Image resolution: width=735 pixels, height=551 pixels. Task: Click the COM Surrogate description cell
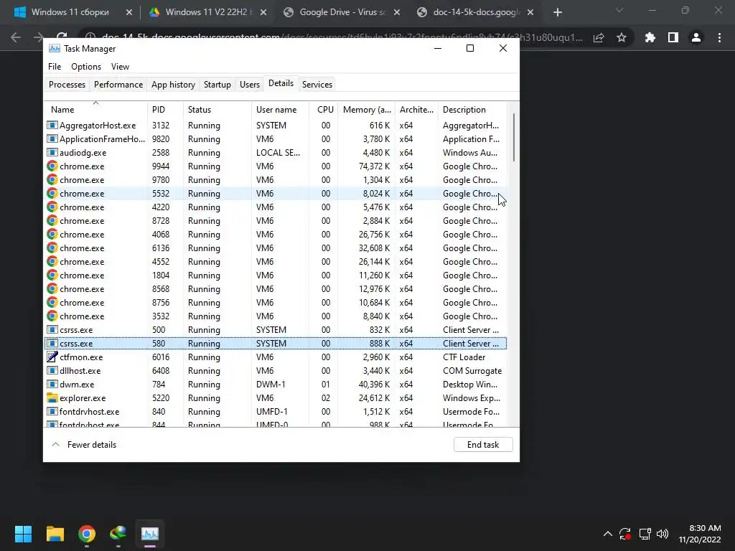(472, 371)
